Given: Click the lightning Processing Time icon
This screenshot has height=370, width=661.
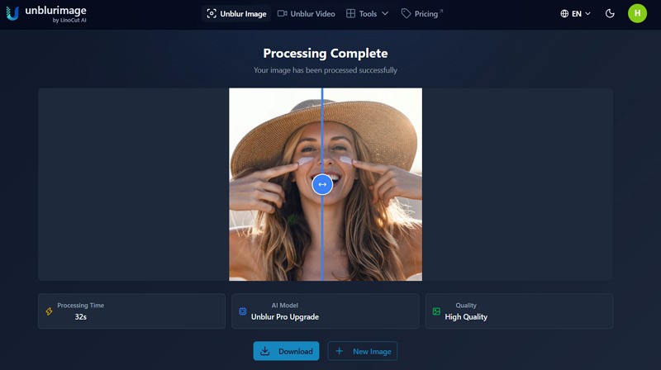Looking at the screenshot, I should [49, 311].
